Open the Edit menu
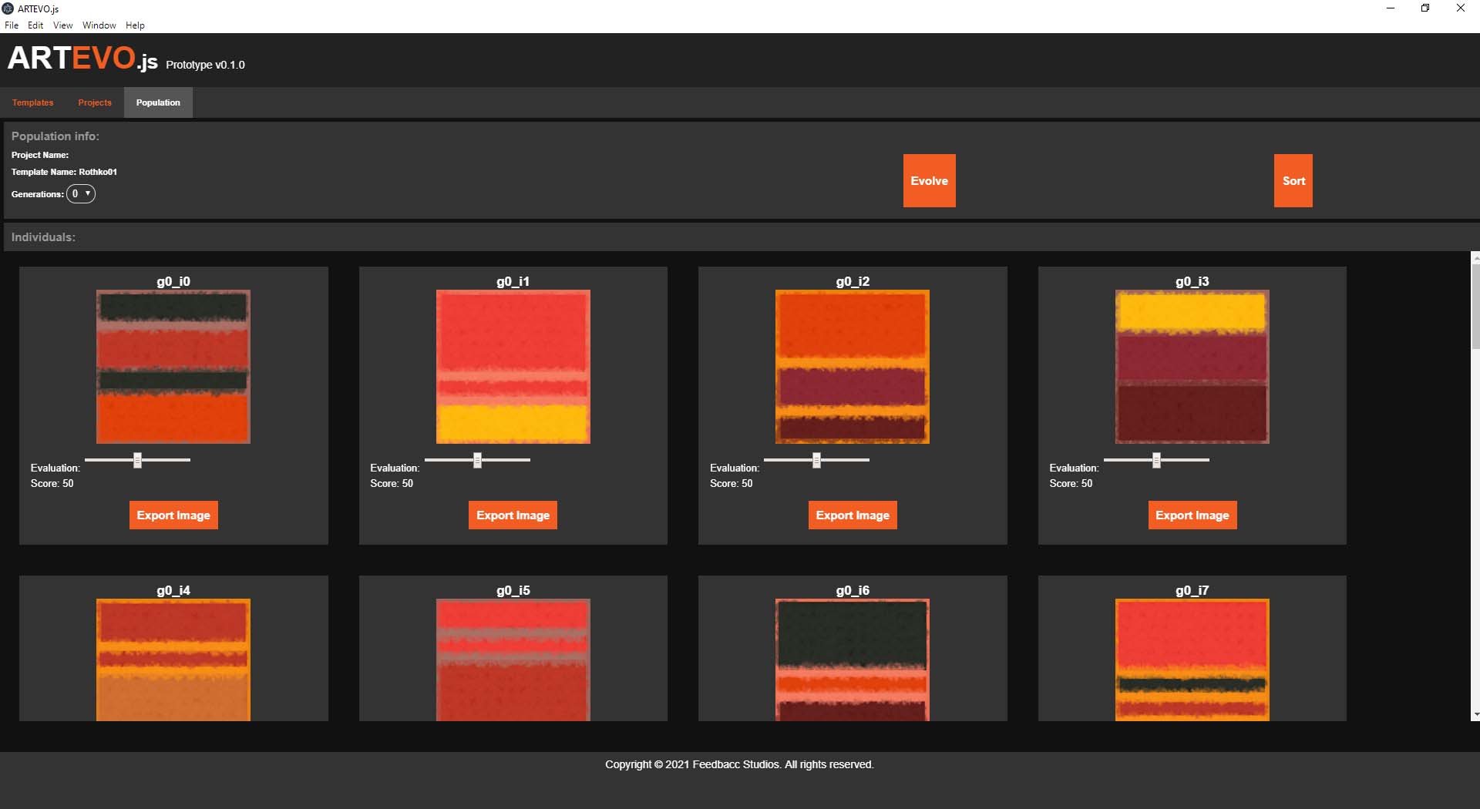Screen dimensions: 1480x809 35,25
